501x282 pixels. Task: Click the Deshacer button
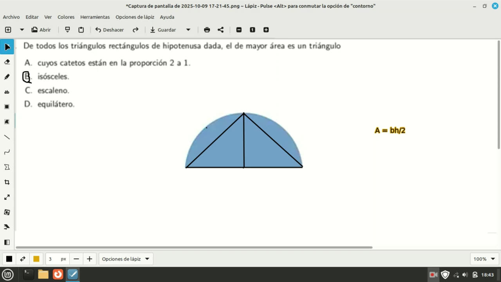[110, 30]
